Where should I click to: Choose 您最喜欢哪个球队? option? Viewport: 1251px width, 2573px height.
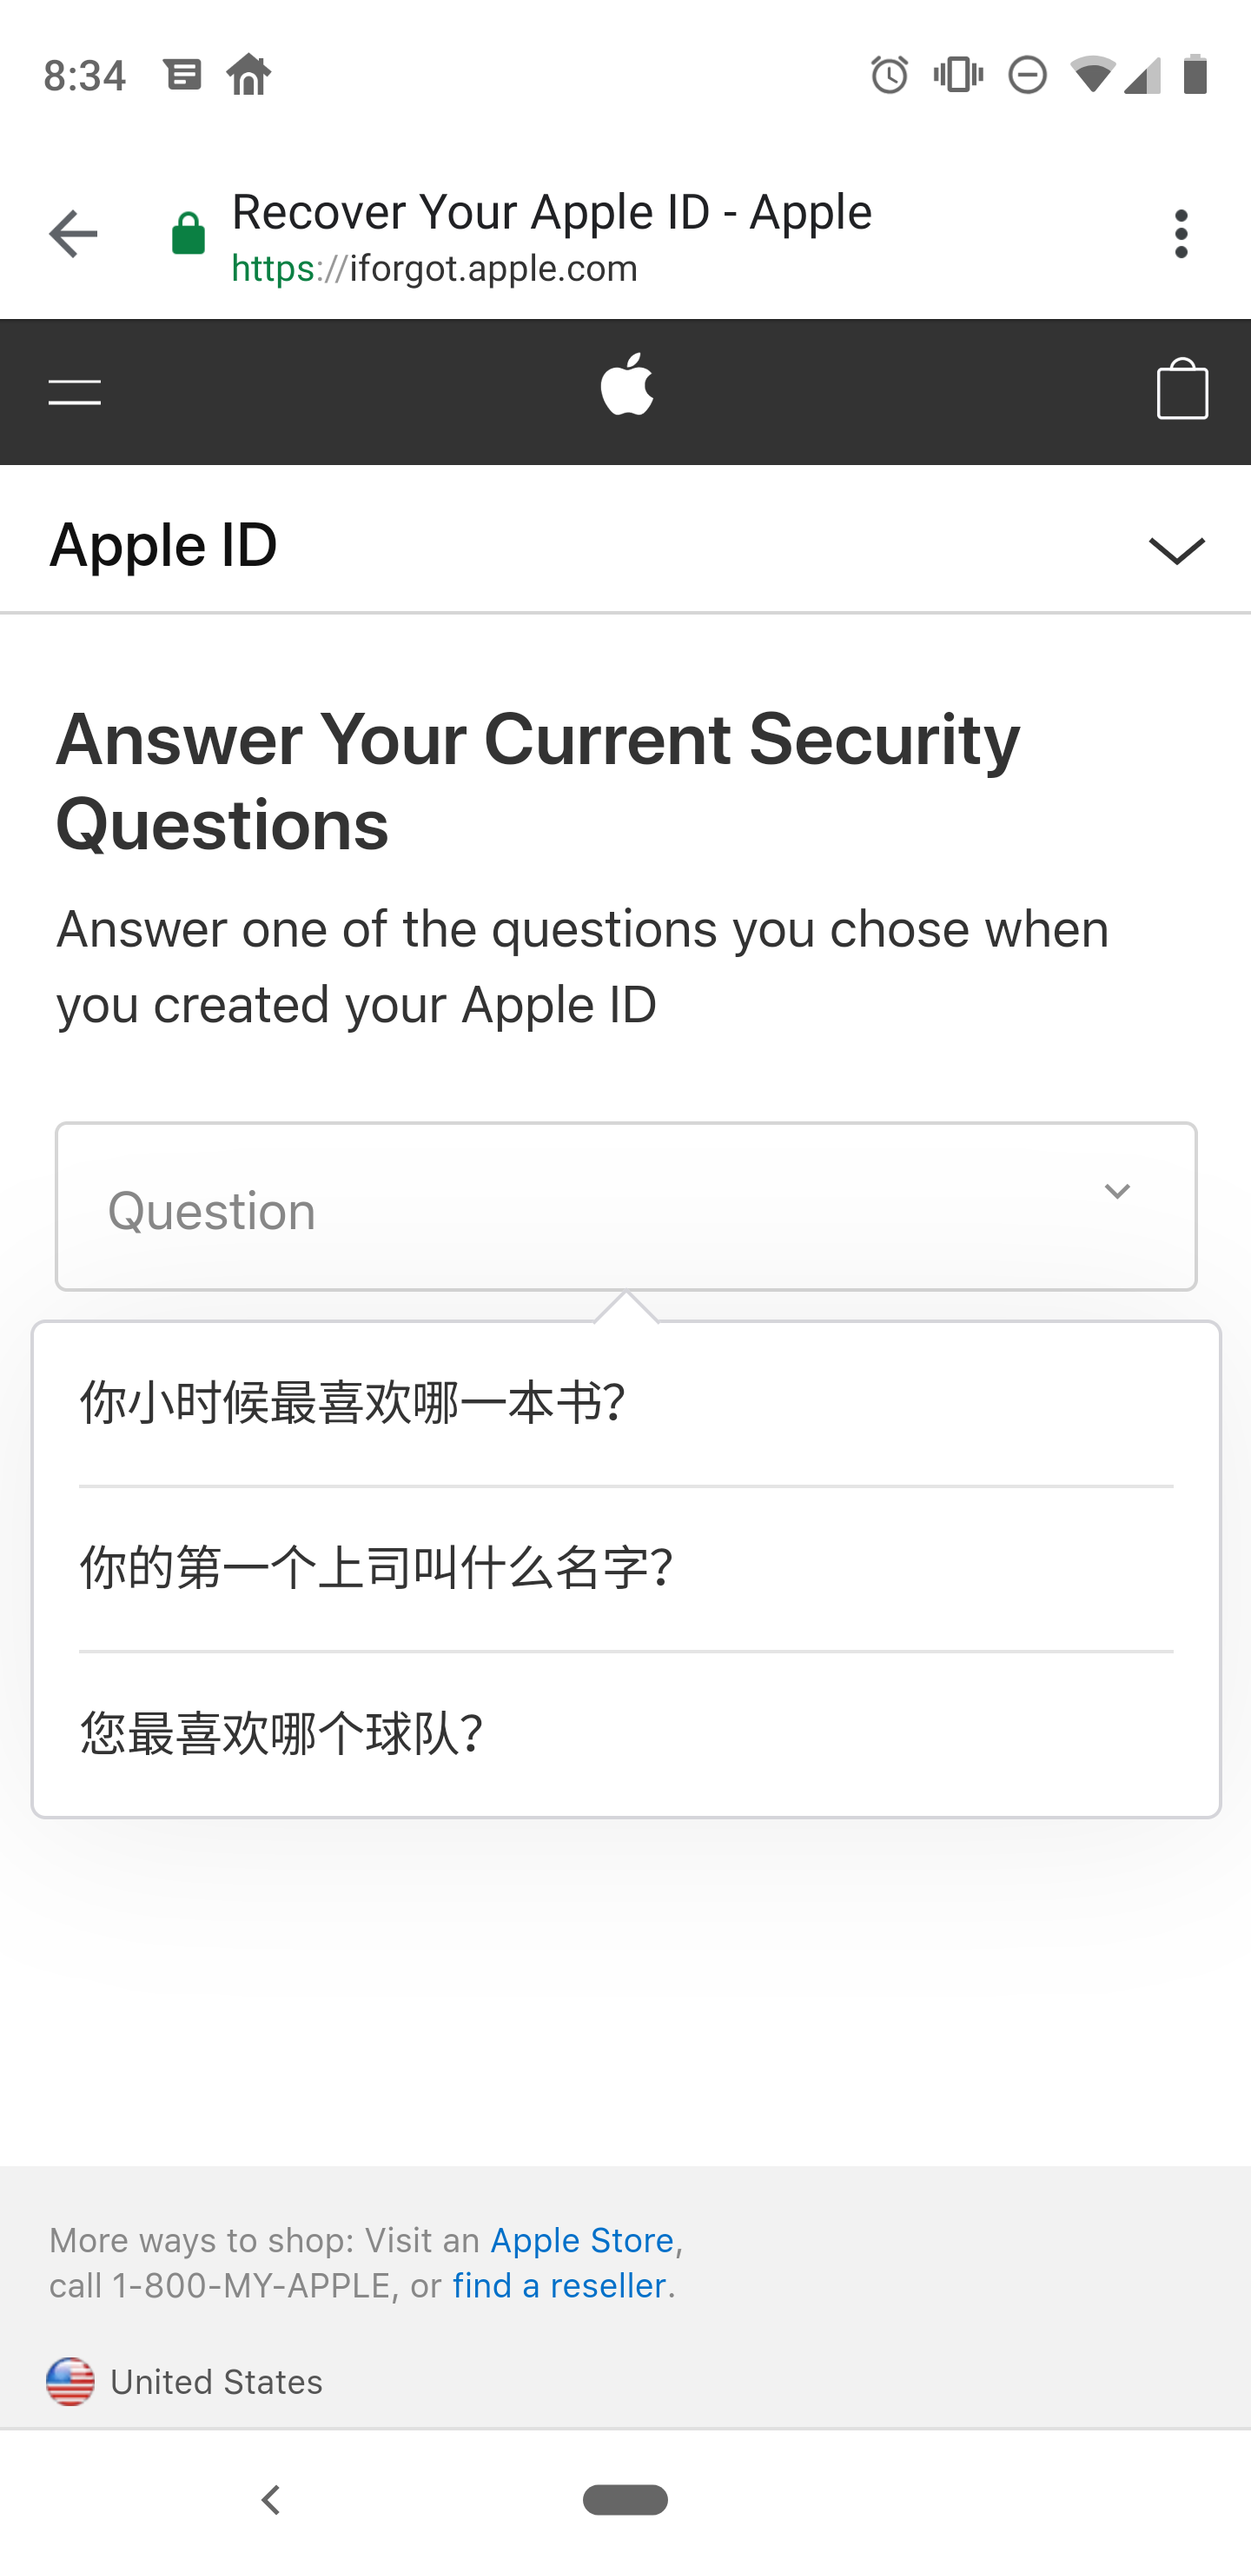pyautogui.click(x=626, y=1734)
